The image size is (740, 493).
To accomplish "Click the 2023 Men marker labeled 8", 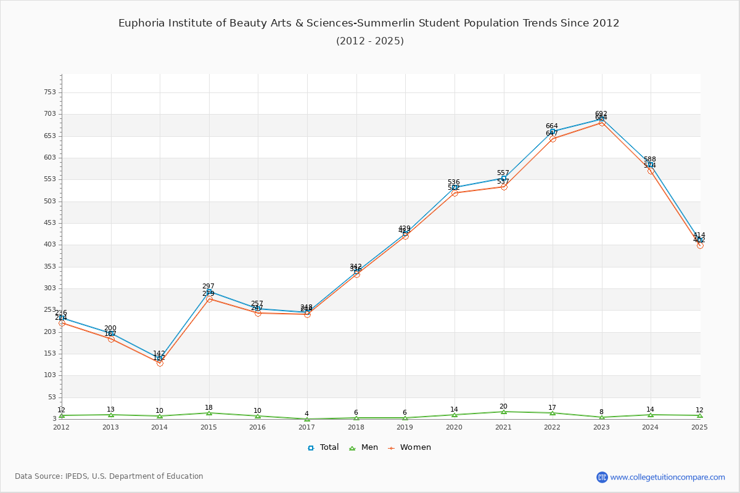I will (x=602, y=417).
